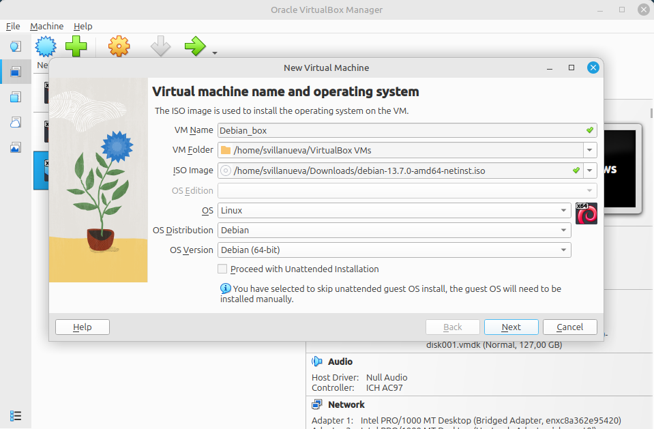The image size is (654, 429).
Task: Expand the OS Version Debian (64-bit) dropdown
Action: click(x=394, y=250)
